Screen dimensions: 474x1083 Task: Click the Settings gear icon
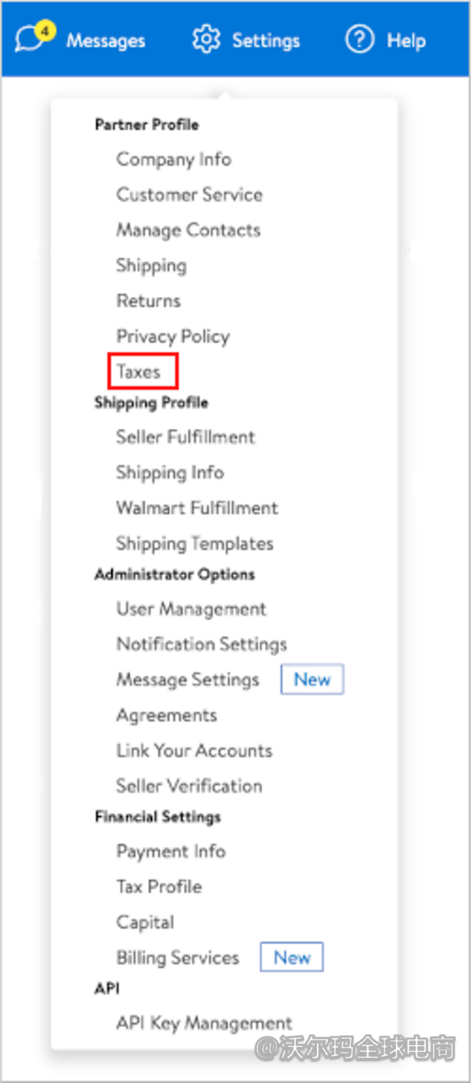[x=206, y=39]
